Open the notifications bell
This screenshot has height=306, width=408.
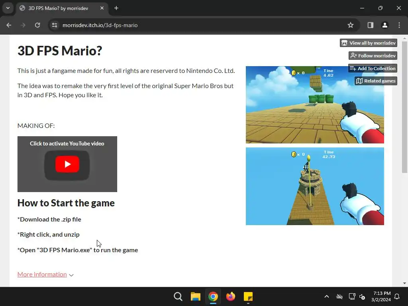tap(397, 296)
